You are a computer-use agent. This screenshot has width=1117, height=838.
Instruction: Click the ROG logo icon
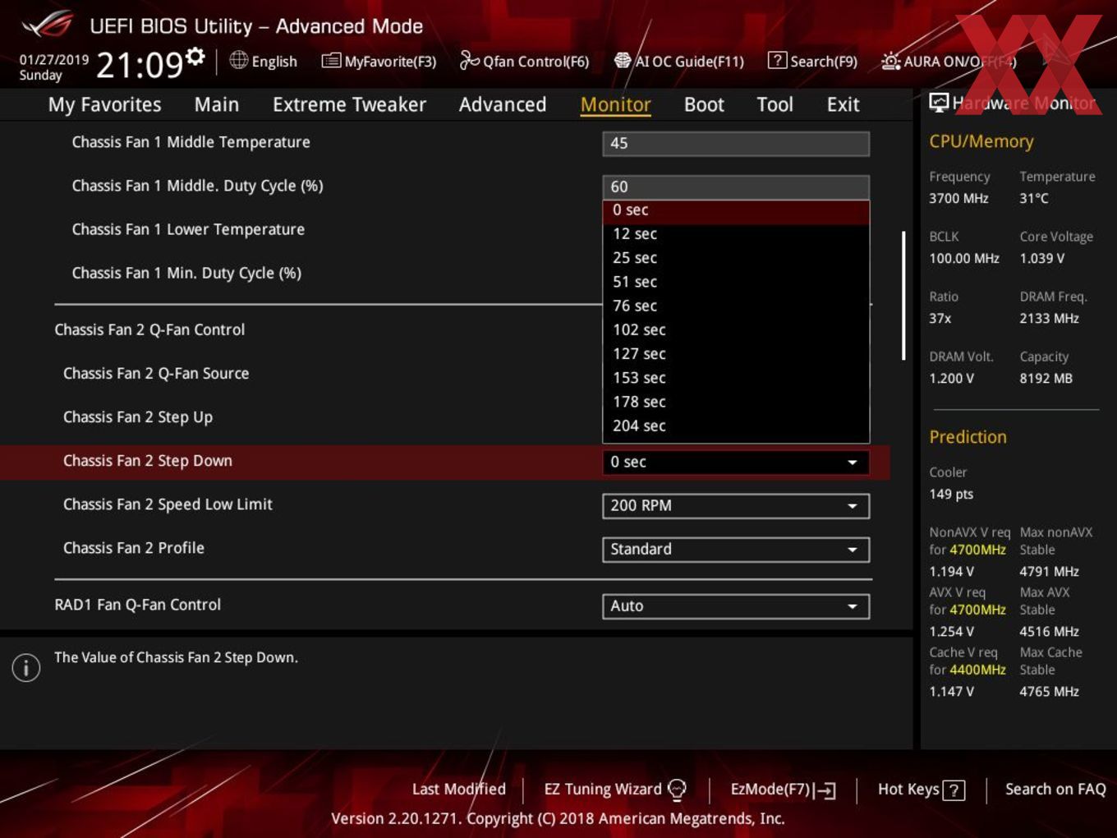point(48,25)
